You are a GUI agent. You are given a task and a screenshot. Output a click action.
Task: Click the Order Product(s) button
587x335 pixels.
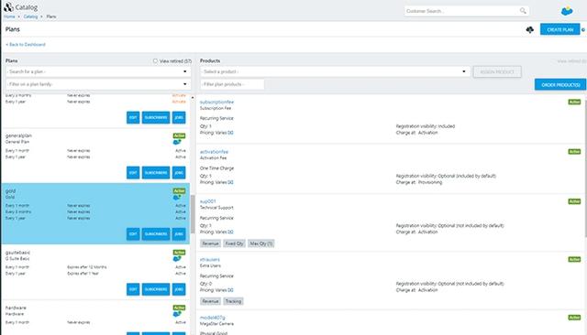(560, 85)
